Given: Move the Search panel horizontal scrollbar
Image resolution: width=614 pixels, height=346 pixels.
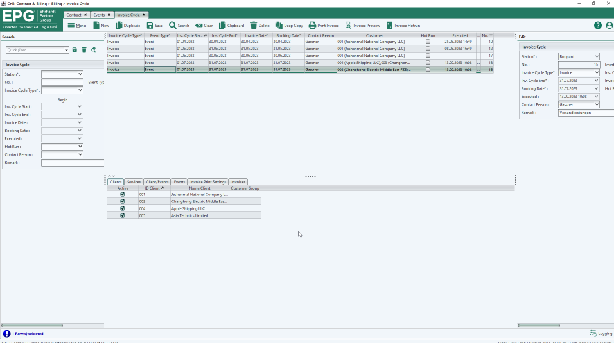Looking at the screenshot, I should coord(32,325).
